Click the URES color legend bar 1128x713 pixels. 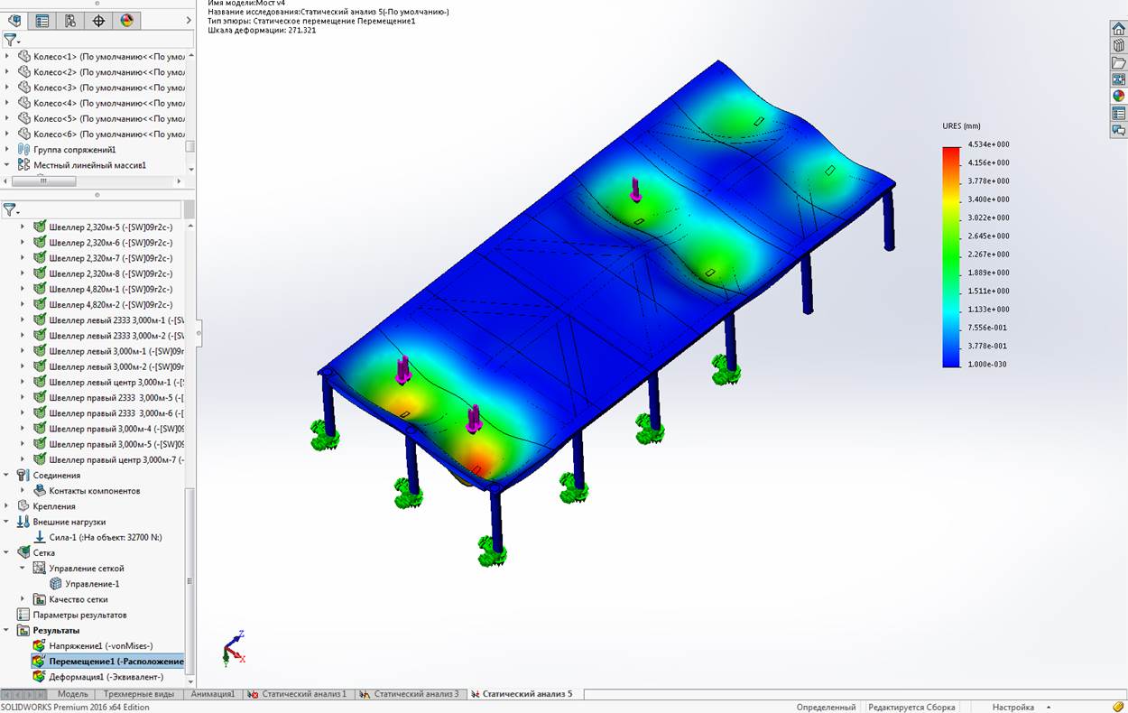click(951, 255)
